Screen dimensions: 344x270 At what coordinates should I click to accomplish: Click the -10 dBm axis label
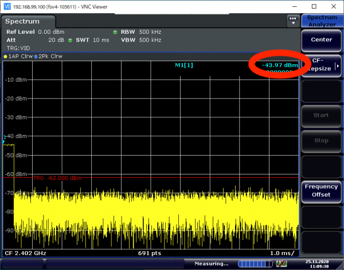(x=16, y=80)
